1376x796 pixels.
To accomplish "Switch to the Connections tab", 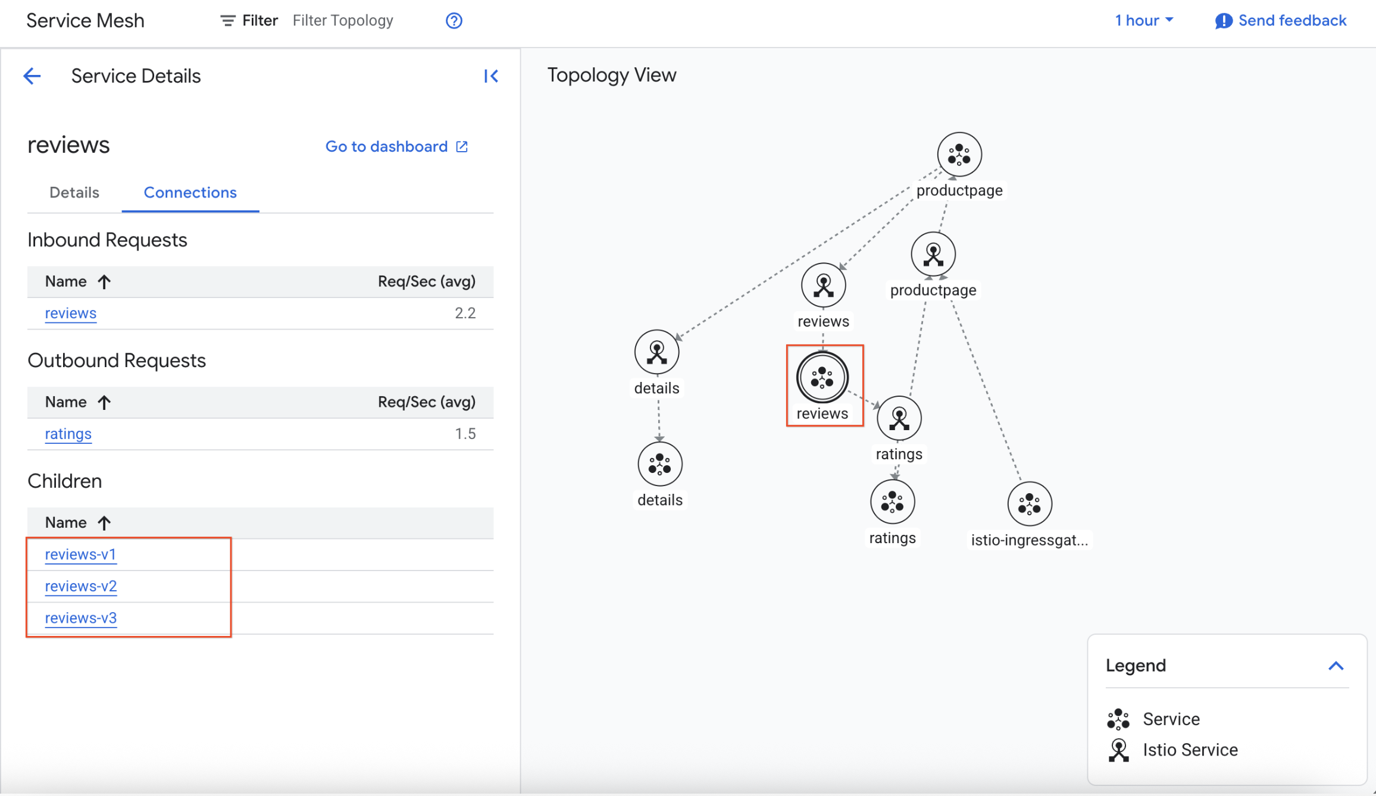I will pos(190,193).
